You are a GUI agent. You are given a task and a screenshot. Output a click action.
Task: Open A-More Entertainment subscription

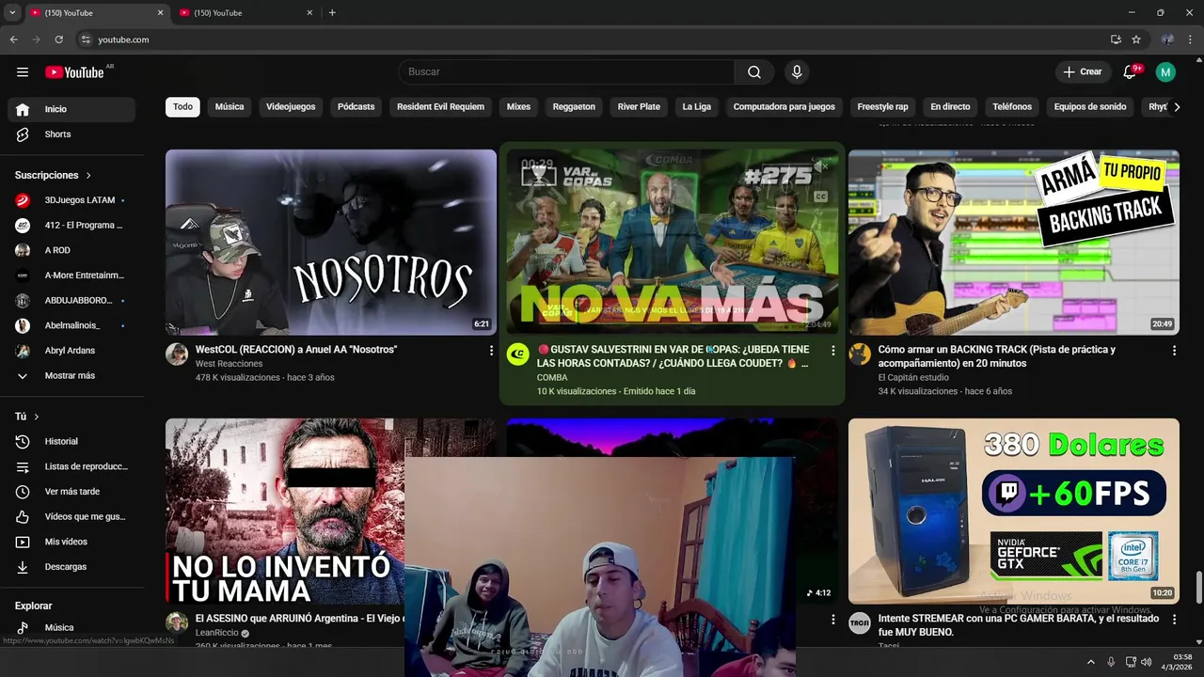click(71, 276)
